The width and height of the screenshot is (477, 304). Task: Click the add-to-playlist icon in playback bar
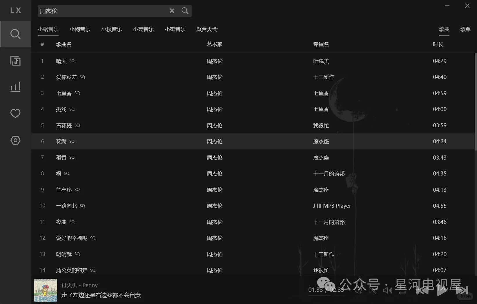pos(359,290)
